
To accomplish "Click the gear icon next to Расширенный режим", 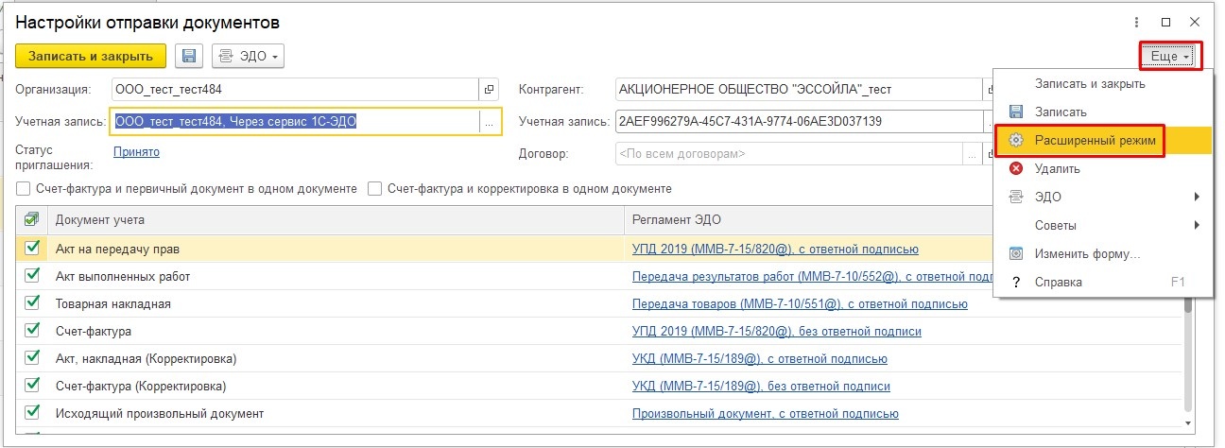I will (1016, 140).
